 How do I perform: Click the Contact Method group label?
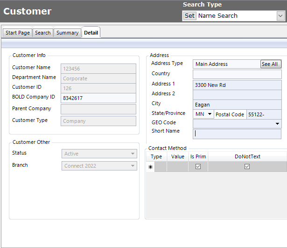pos(167,148)
